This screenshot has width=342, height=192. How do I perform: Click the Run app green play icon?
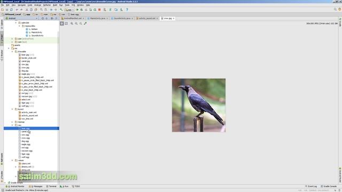[x=77, y=10]
